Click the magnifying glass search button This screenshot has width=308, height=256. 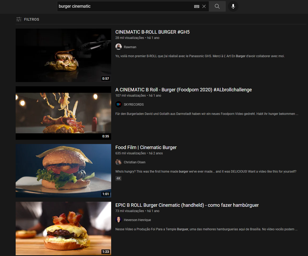pyautogui.click(x=217, y=6)
